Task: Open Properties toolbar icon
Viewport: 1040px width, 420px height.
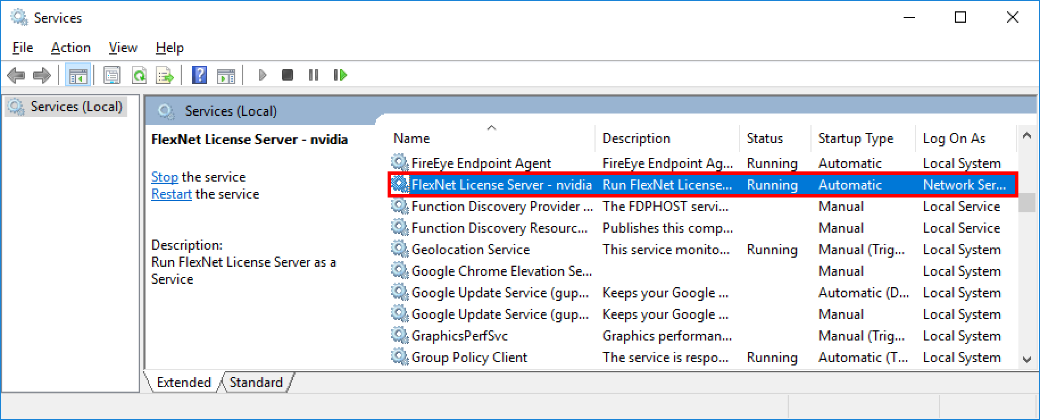Action: coord(112,75)
